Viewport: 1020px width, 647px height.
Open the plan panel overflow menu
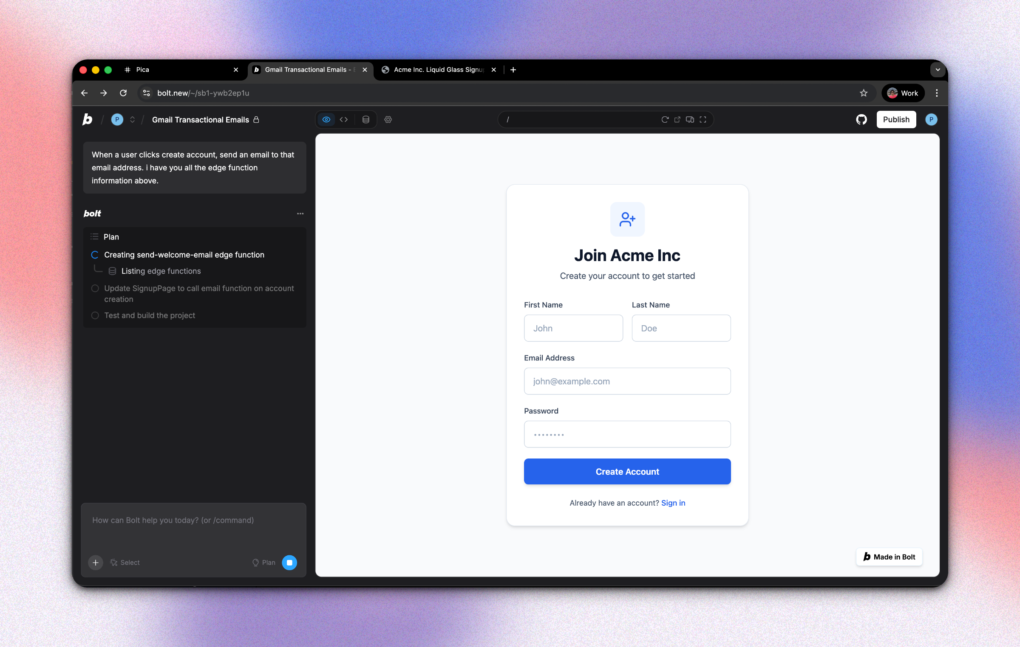pos(300,214)
